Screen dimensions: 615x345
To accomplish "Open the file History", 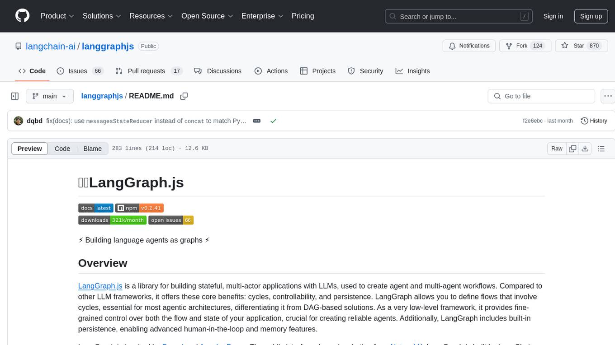I will [594, 121].
